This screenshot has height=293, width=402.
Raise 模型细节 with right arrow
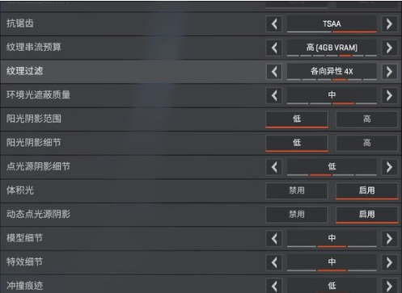click(x=389, y=238)
